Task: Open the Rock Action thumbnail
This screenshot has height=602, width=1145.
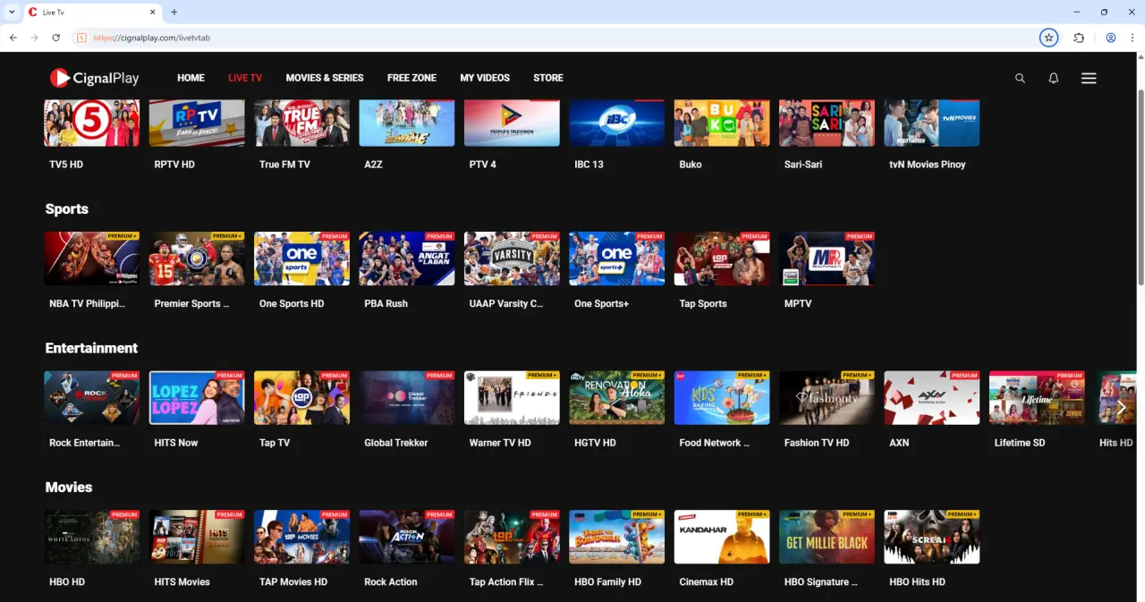Action: pos(407,537)
